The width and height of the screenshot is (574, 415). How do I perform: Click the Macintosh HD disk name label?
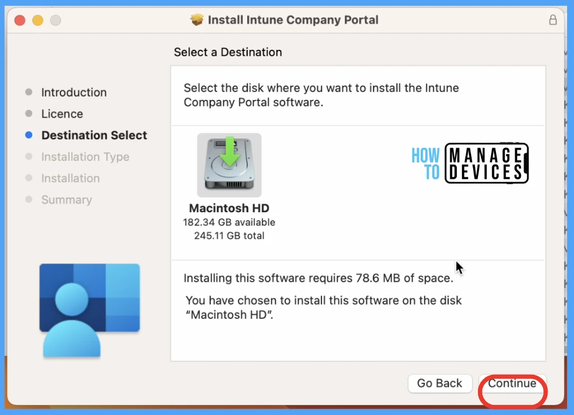[x=229, y=208]
